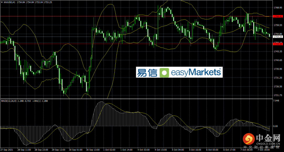
Task: Click the current price label 1753.25
Action: coord(278,37)
